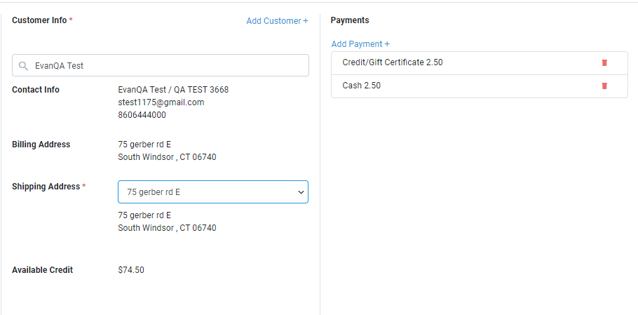Remove the Cash payment using trash icon
This screenshot has height=315, width=638.
(604, 86)
